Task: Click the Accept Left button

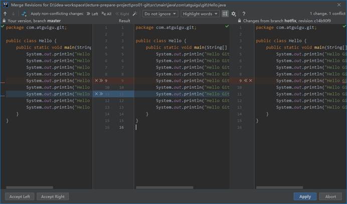Action: coord(20,196)
